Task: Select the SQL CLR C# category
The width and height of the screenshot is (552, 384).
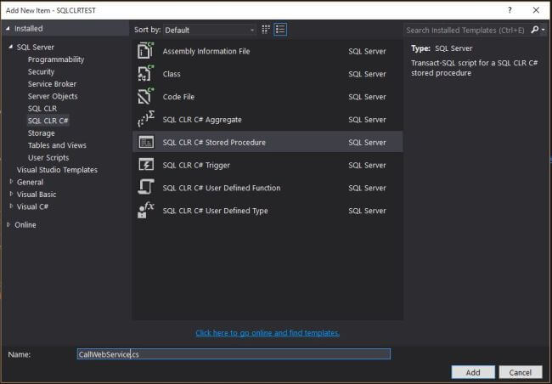Action: 48,121
